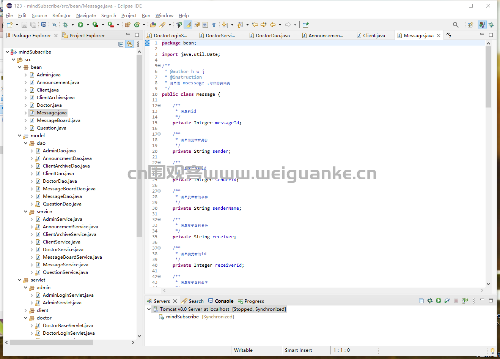Click the editor vertical scrollbar thumb
Viewport: 500px width, 359px height.
click(x=488, y=77)
